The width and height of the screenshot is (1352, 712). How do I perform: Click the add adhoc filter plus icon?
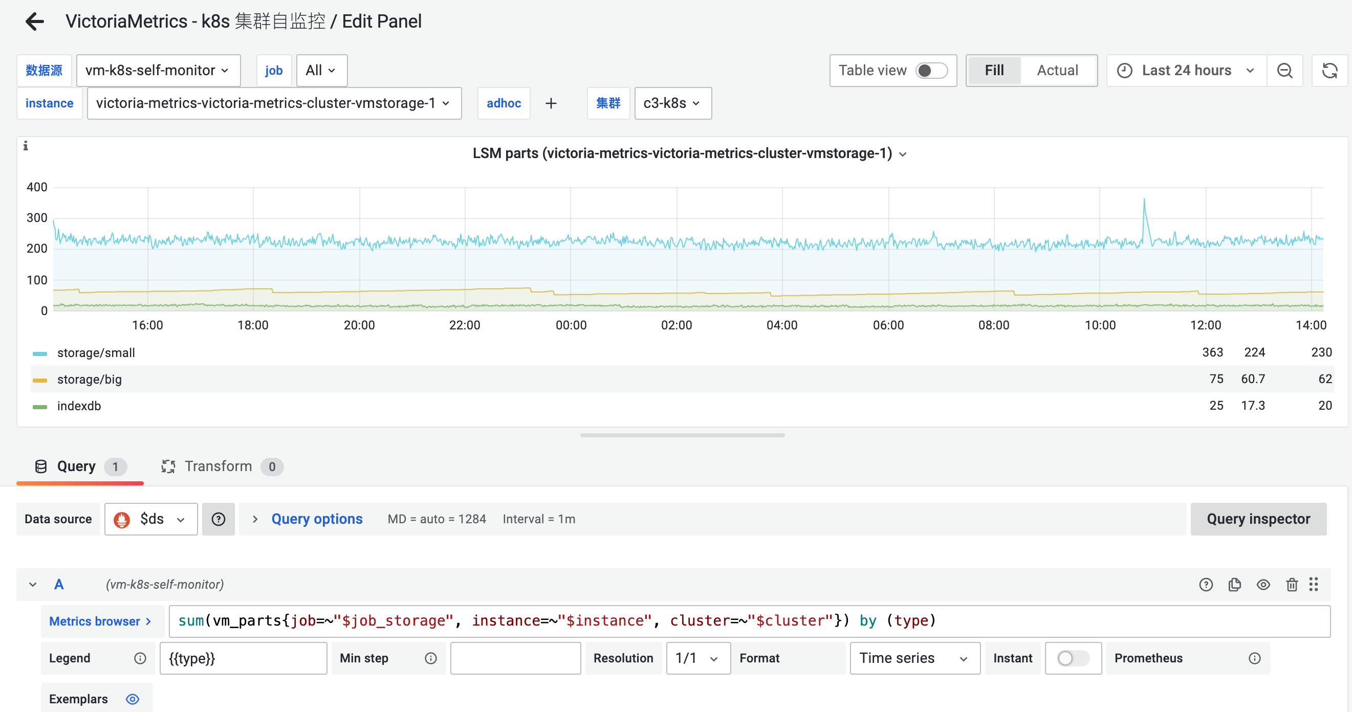pos(551,103)
